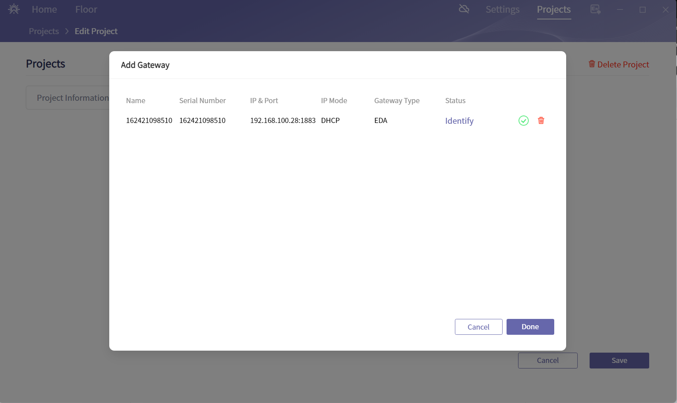The width and height of the screenshot is (677, 403).
Task: Switch to the Projects tab in the top bar
Action: (553, 10)
